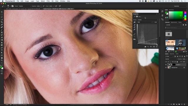Switch to the Styles tab
Screen dimensions: 188x106
pos(180,22)
